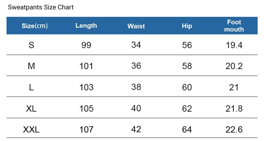Select the hip value 60
264x141 pixels.
[187, 87]
